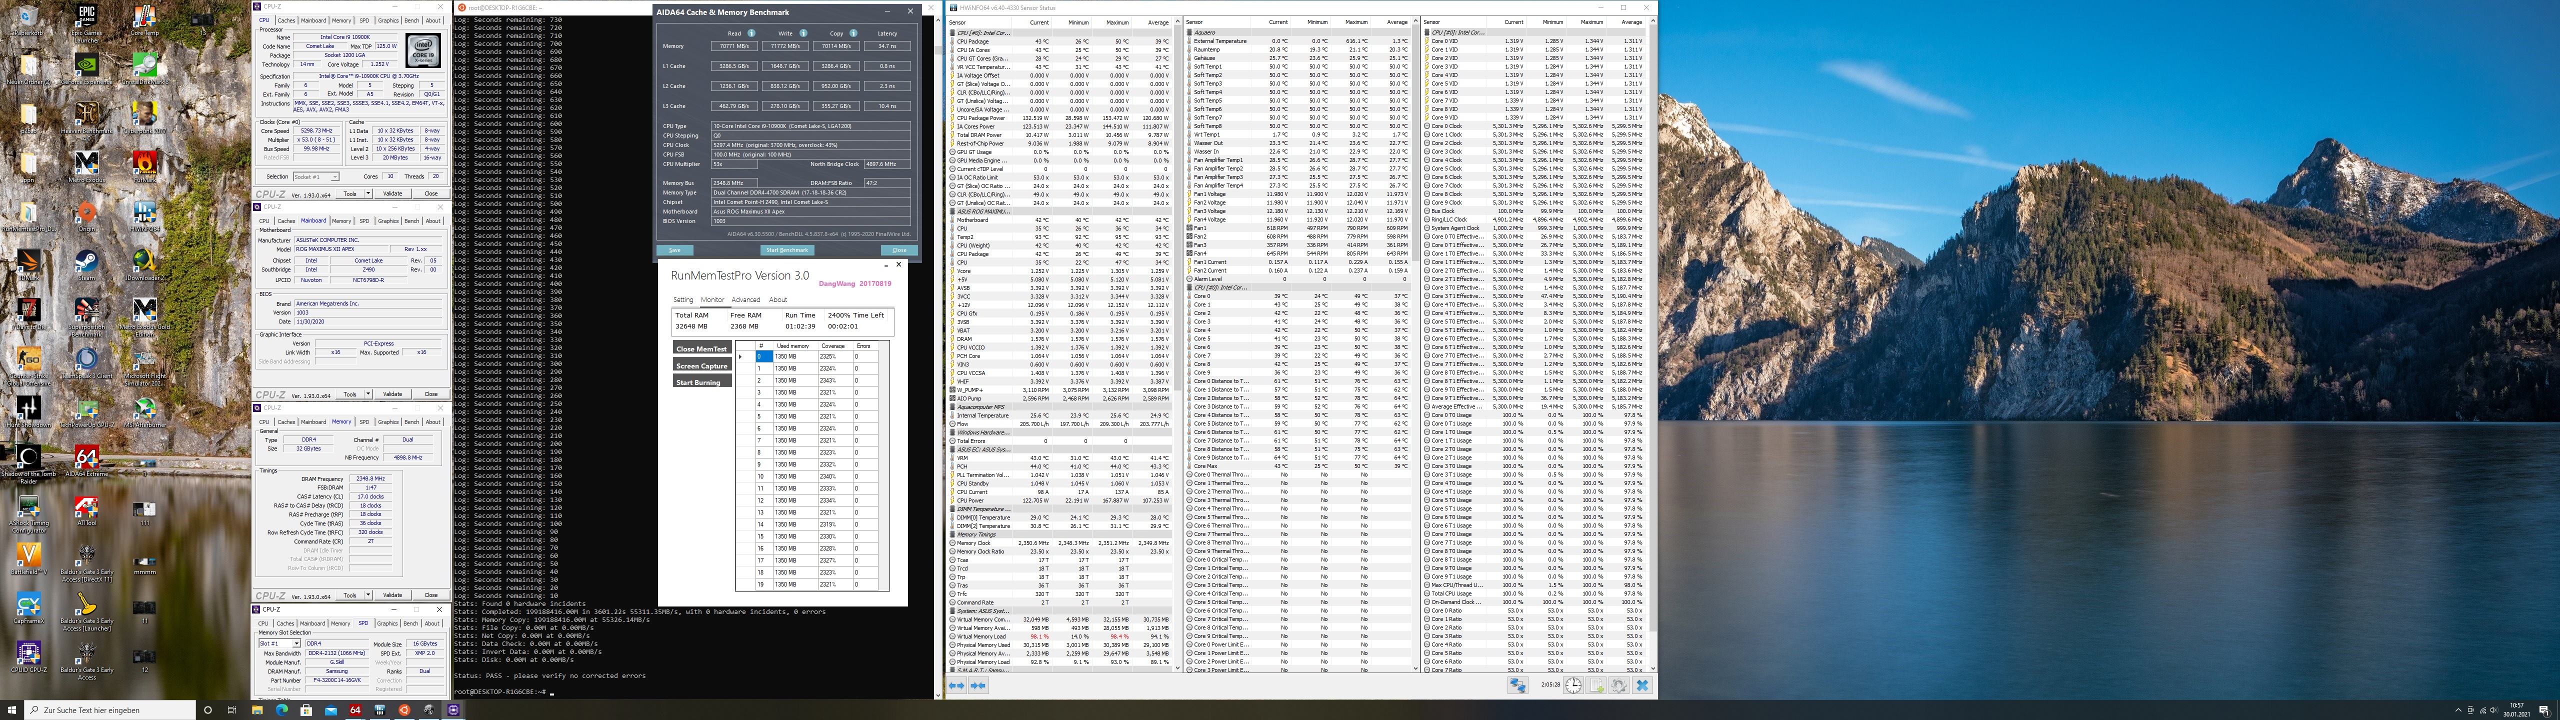
Task: Click HWiNFO blue X close sensors icon
Action: click(1641, 685)
